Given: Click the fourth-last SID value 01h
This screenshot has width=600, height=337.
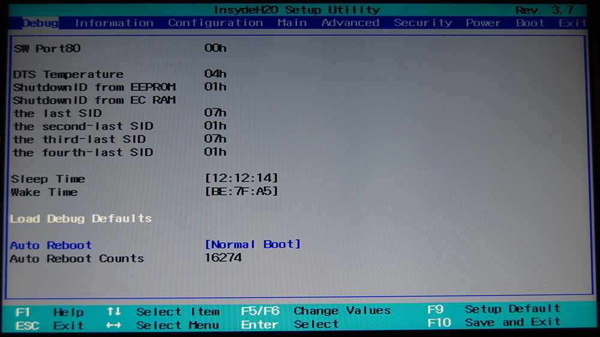Looking at the screenshot, I should tap(215, 152).
